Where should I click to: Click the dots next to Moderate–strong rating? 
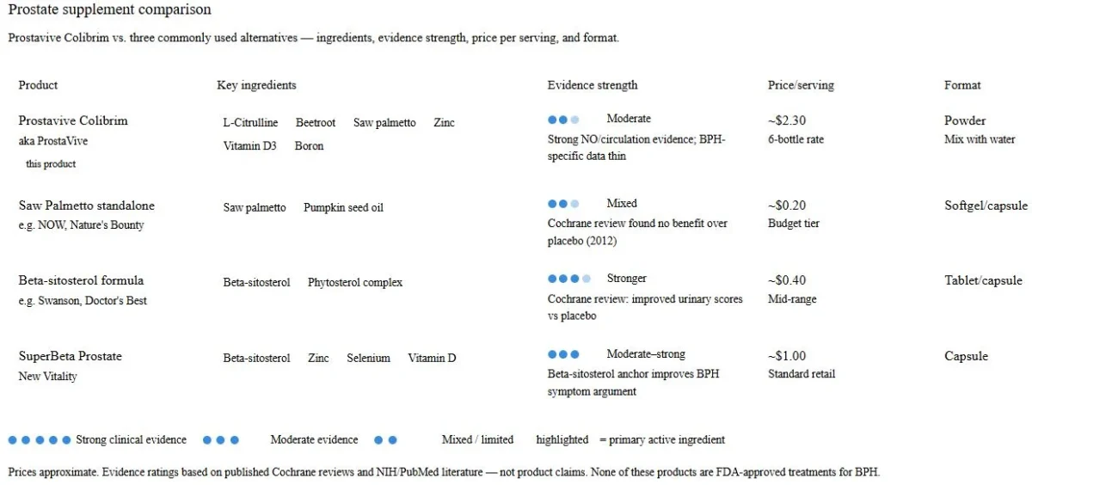point(563,354)
